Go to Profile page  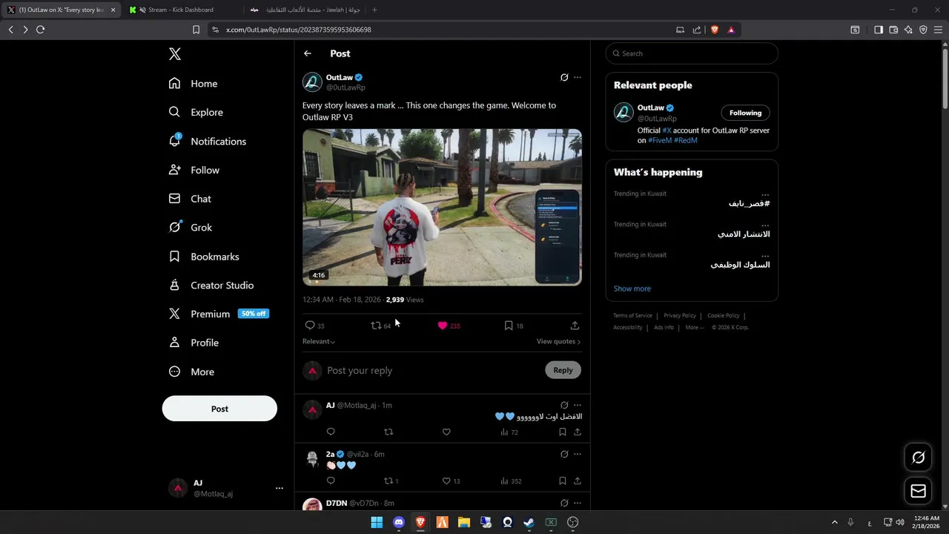(x=194, y=343)
